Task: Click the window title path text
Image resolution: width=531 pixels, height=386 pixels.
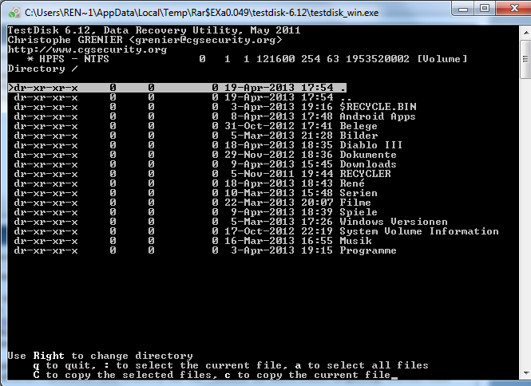Action: (x=201, y=13)
